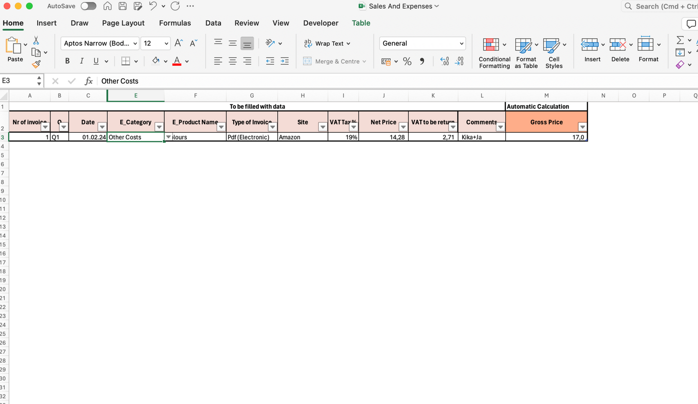Viewport: 698px width, 404px height.
Task: Click the Cut scissors icon
Action: (x=36, y=41)
